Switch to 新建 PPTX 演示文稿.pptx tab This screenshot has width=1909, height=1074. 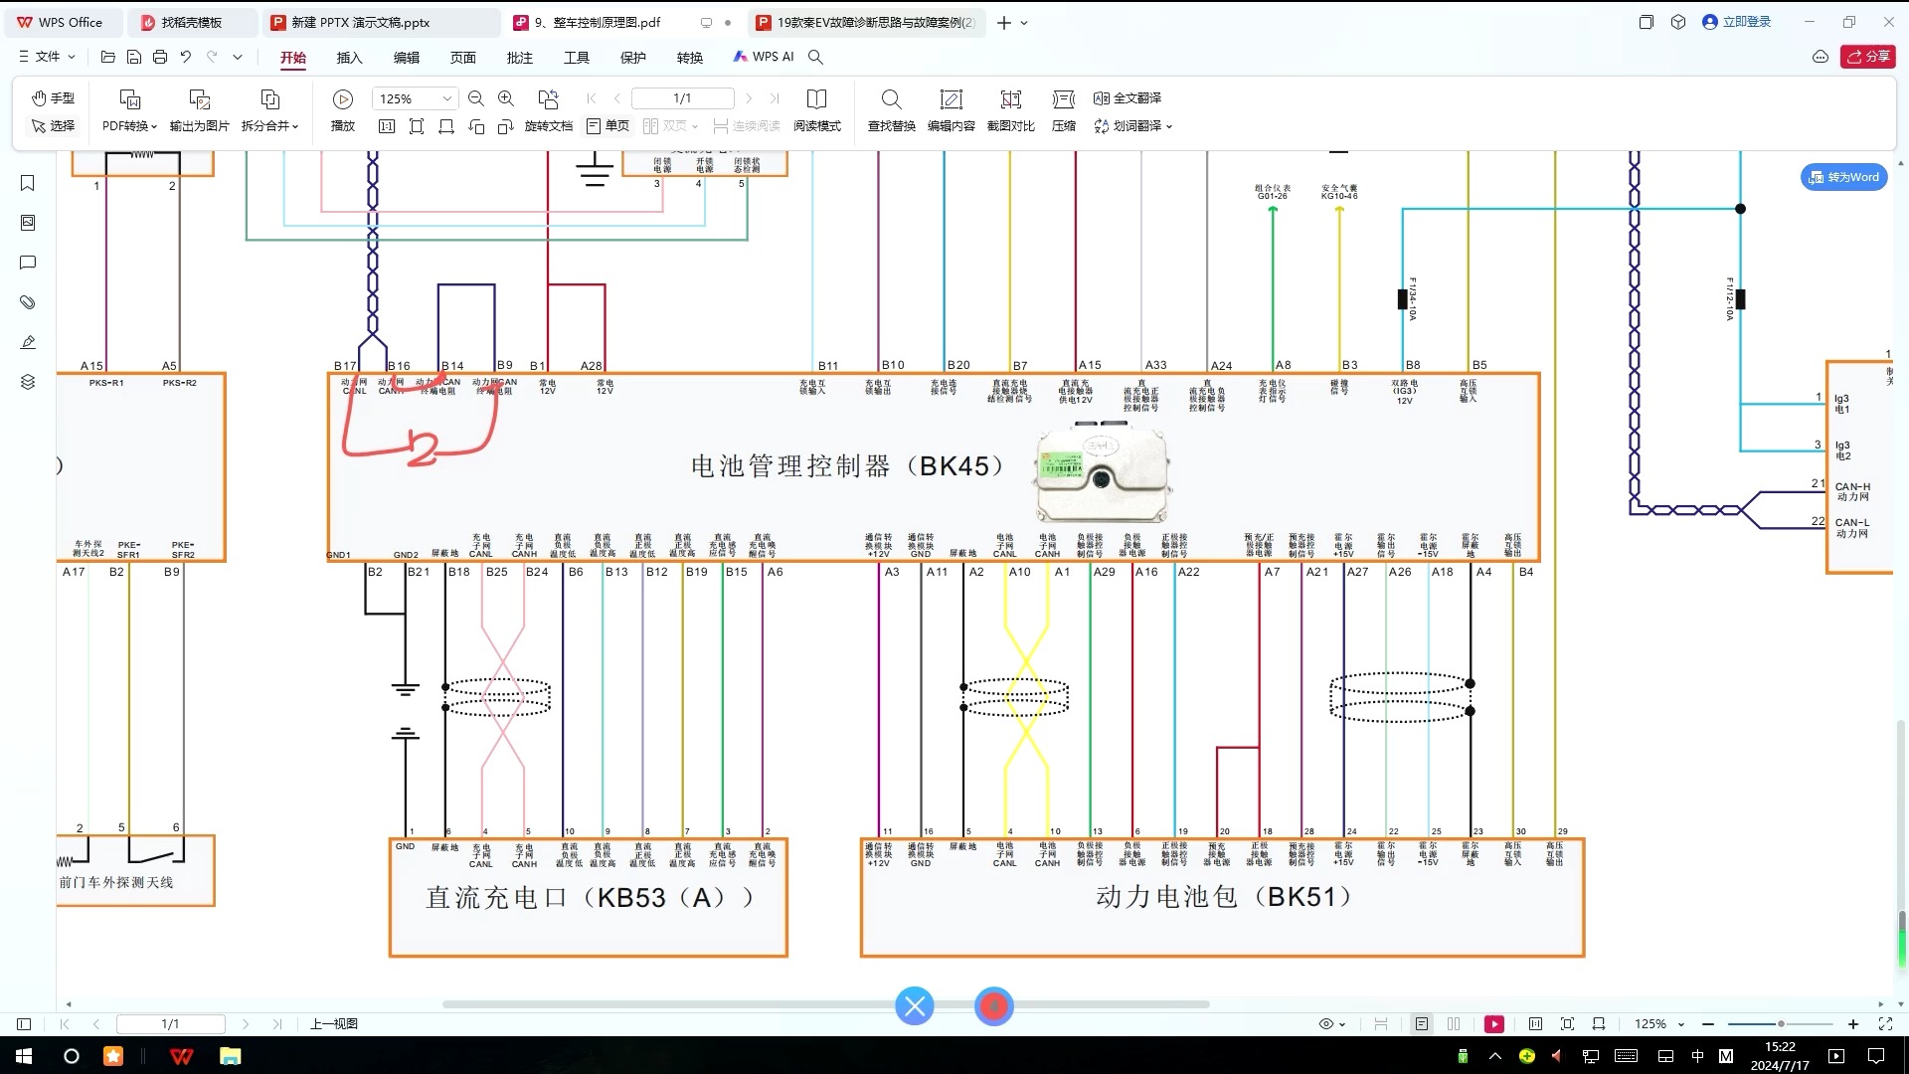coord(360,22)
